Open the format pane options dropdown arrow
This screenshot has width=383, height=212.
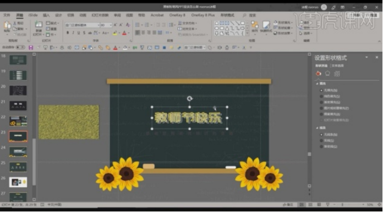pos(366,57)
